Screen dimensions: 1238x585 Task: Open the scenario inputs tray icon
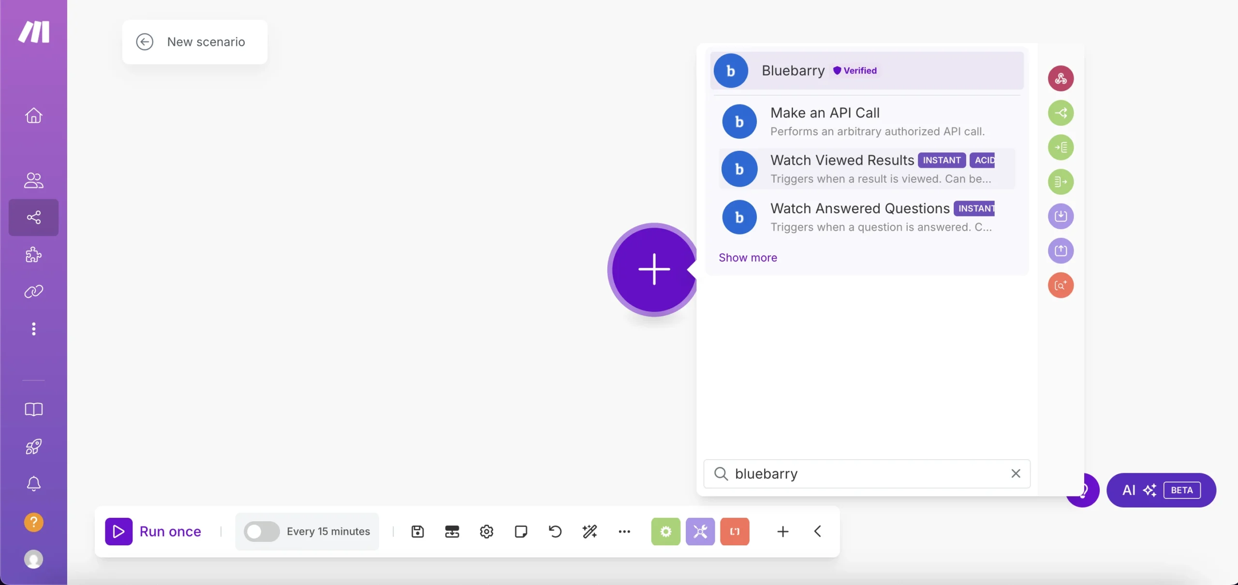pyautogui.click(x=452, y=532)
